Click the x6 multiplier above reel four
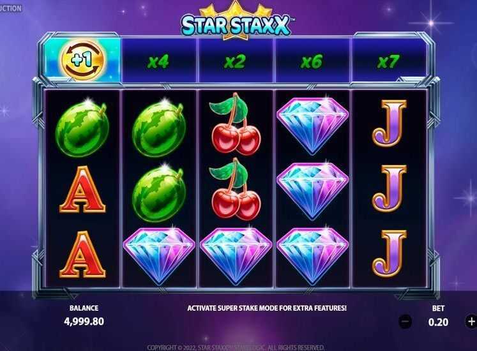Image resolution: width=477 pixels, height=351 pixels. [x=311, y=62]
